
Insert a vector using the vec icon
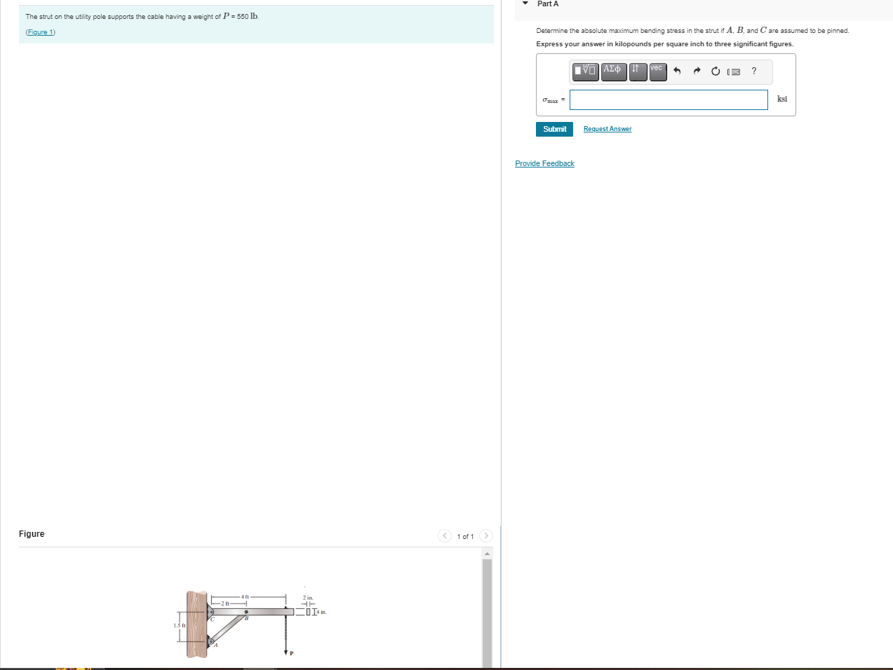click(x=657, y=71)
